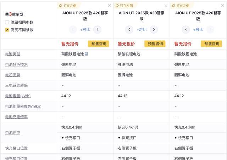227x160 pixels.
Task: Check the 隐藏相同参数 checkbox
Action: coord(7,22)
